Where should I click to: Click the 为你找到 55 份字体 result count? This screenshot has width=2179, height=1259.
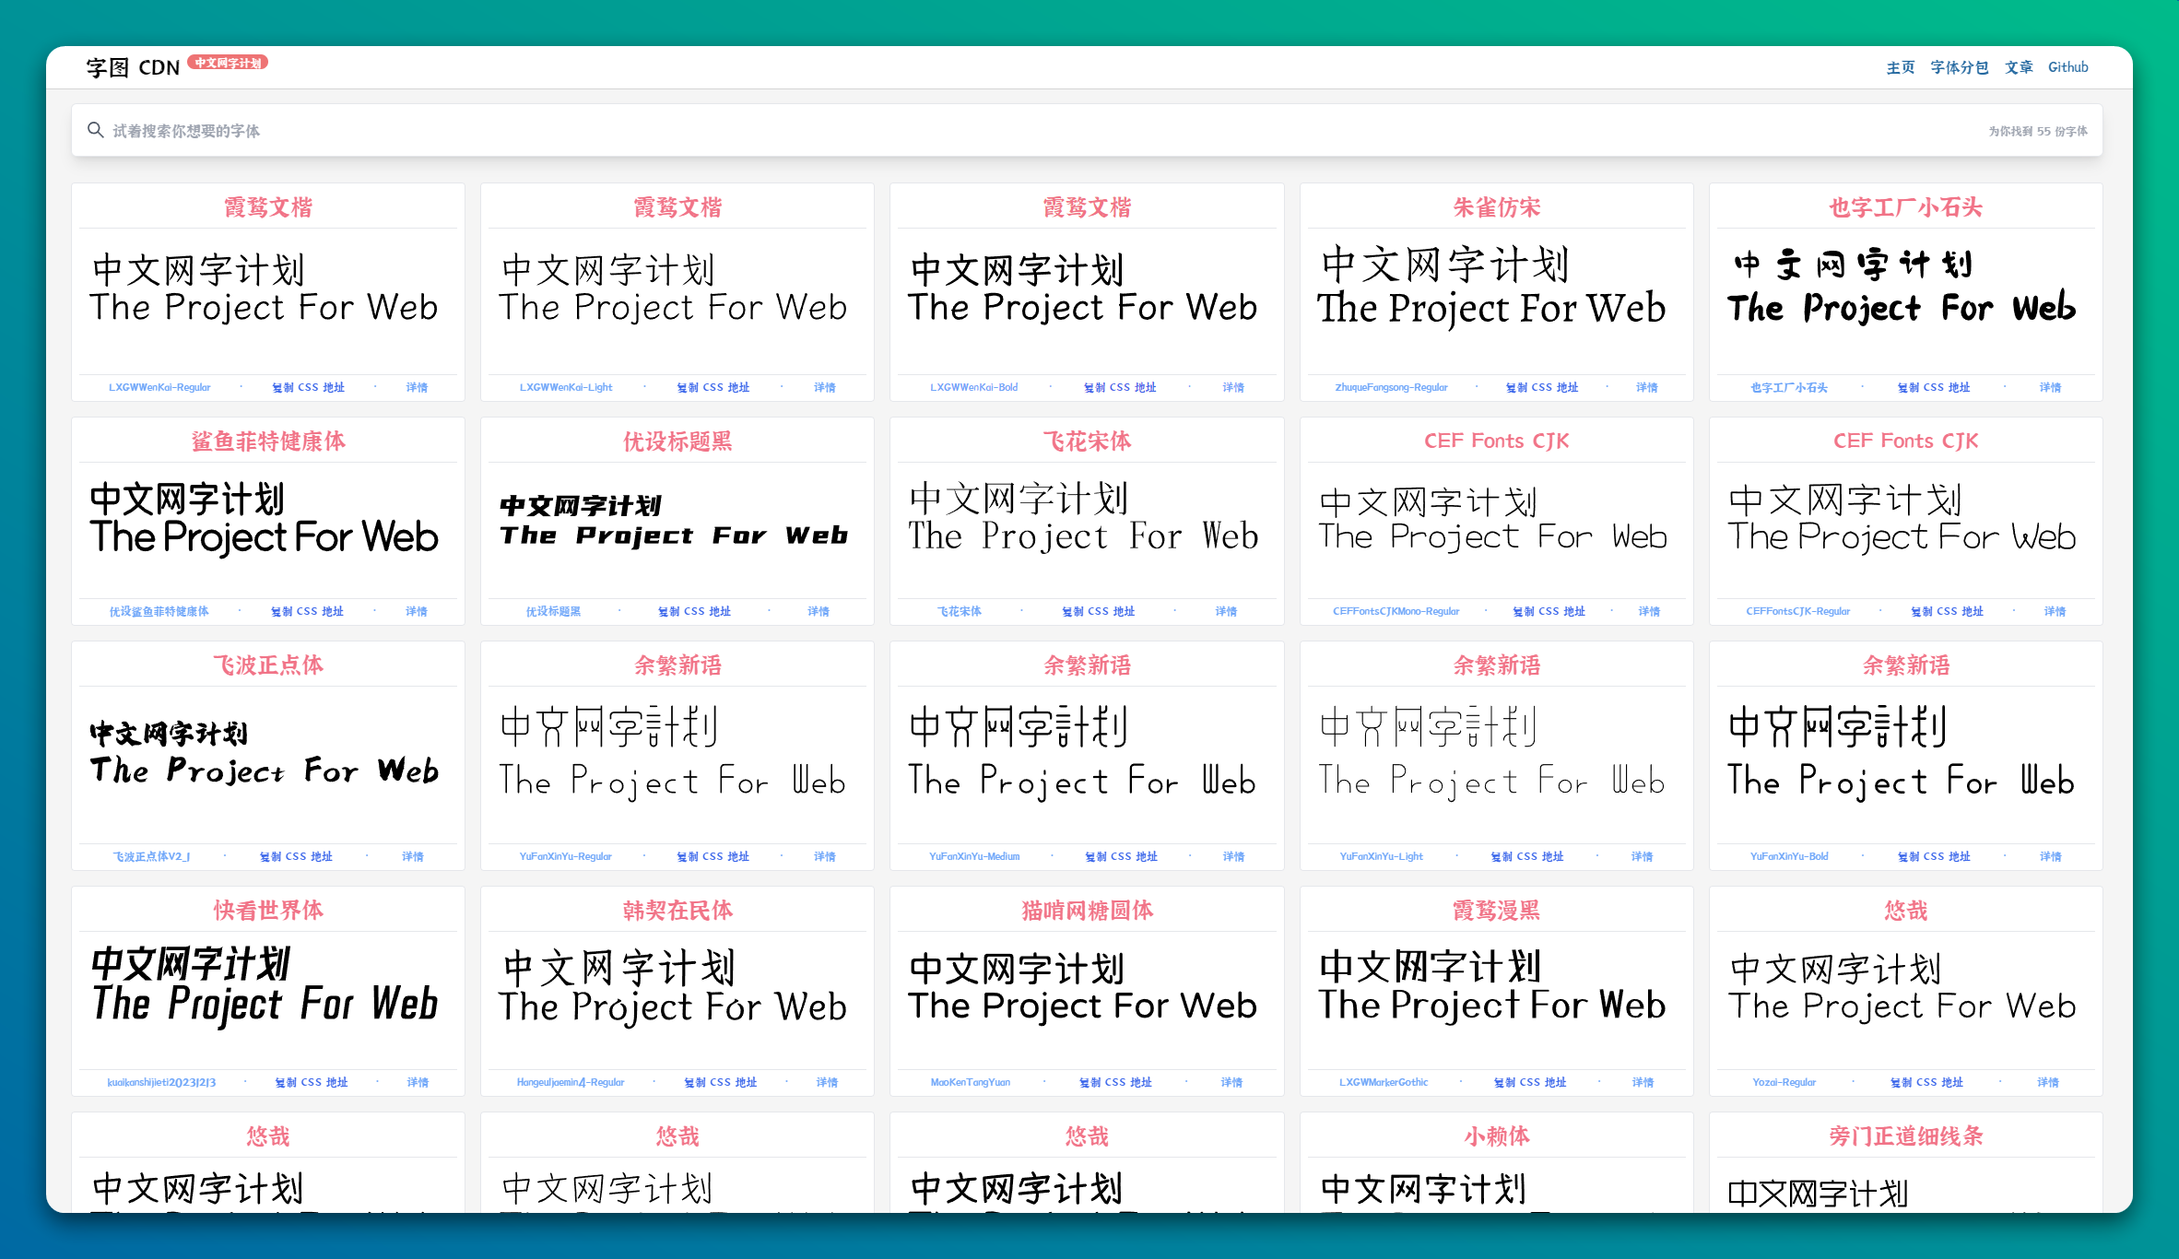tap(2037, 131)
